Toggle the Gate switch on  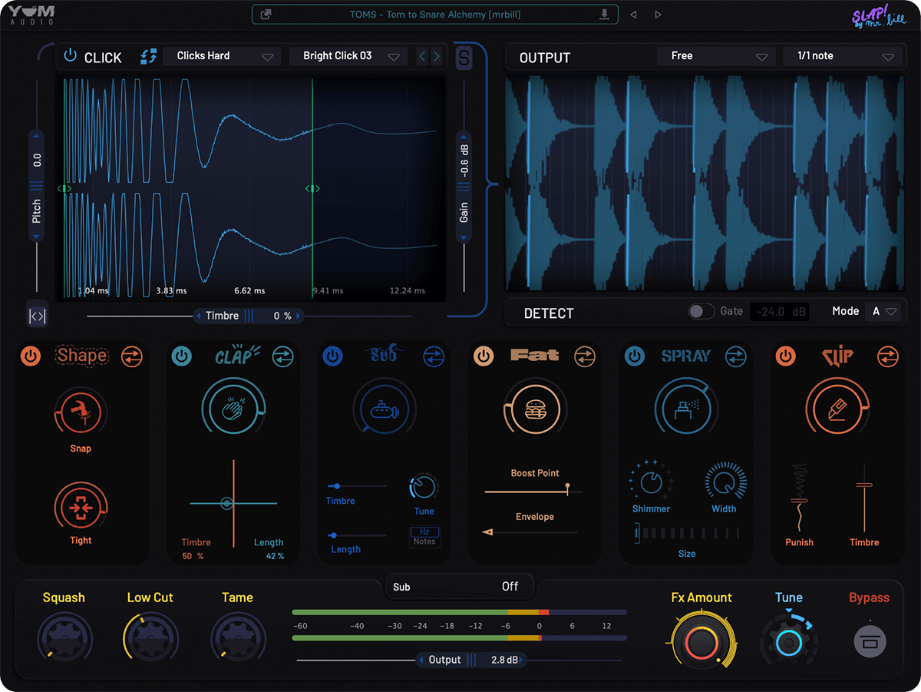(x=701, y=311)
